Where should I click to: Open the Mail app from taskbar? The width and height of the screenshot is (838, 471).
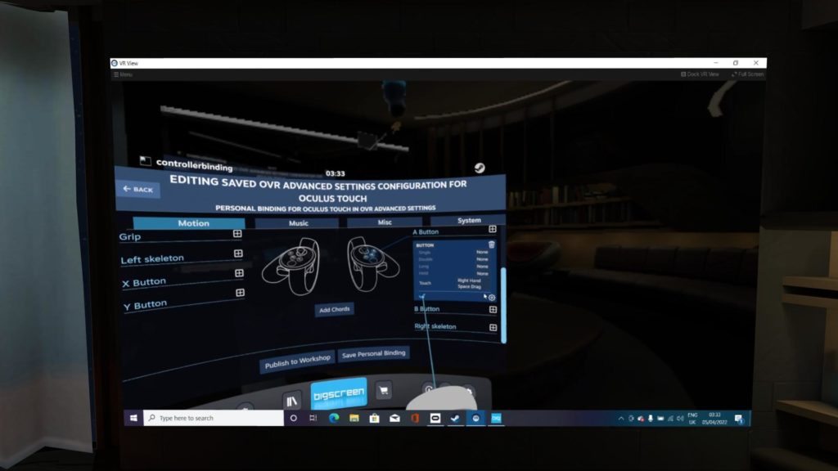(x=394, y=418)
